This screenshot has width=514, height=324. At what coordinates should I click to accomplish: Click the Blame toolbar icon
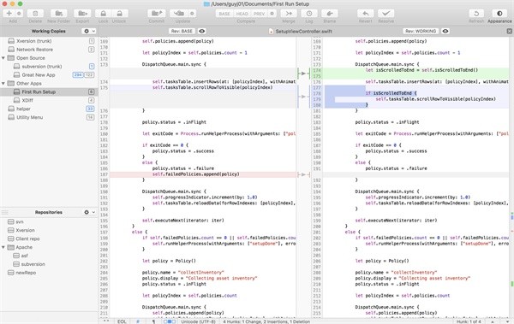[330, 14]
